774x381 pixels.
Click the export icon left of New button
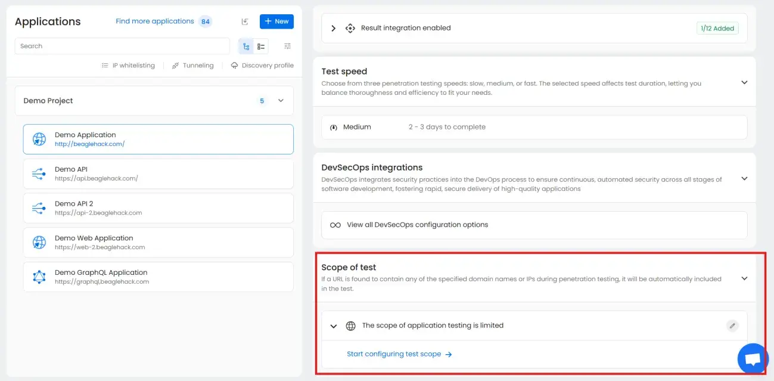coord(245,21)
